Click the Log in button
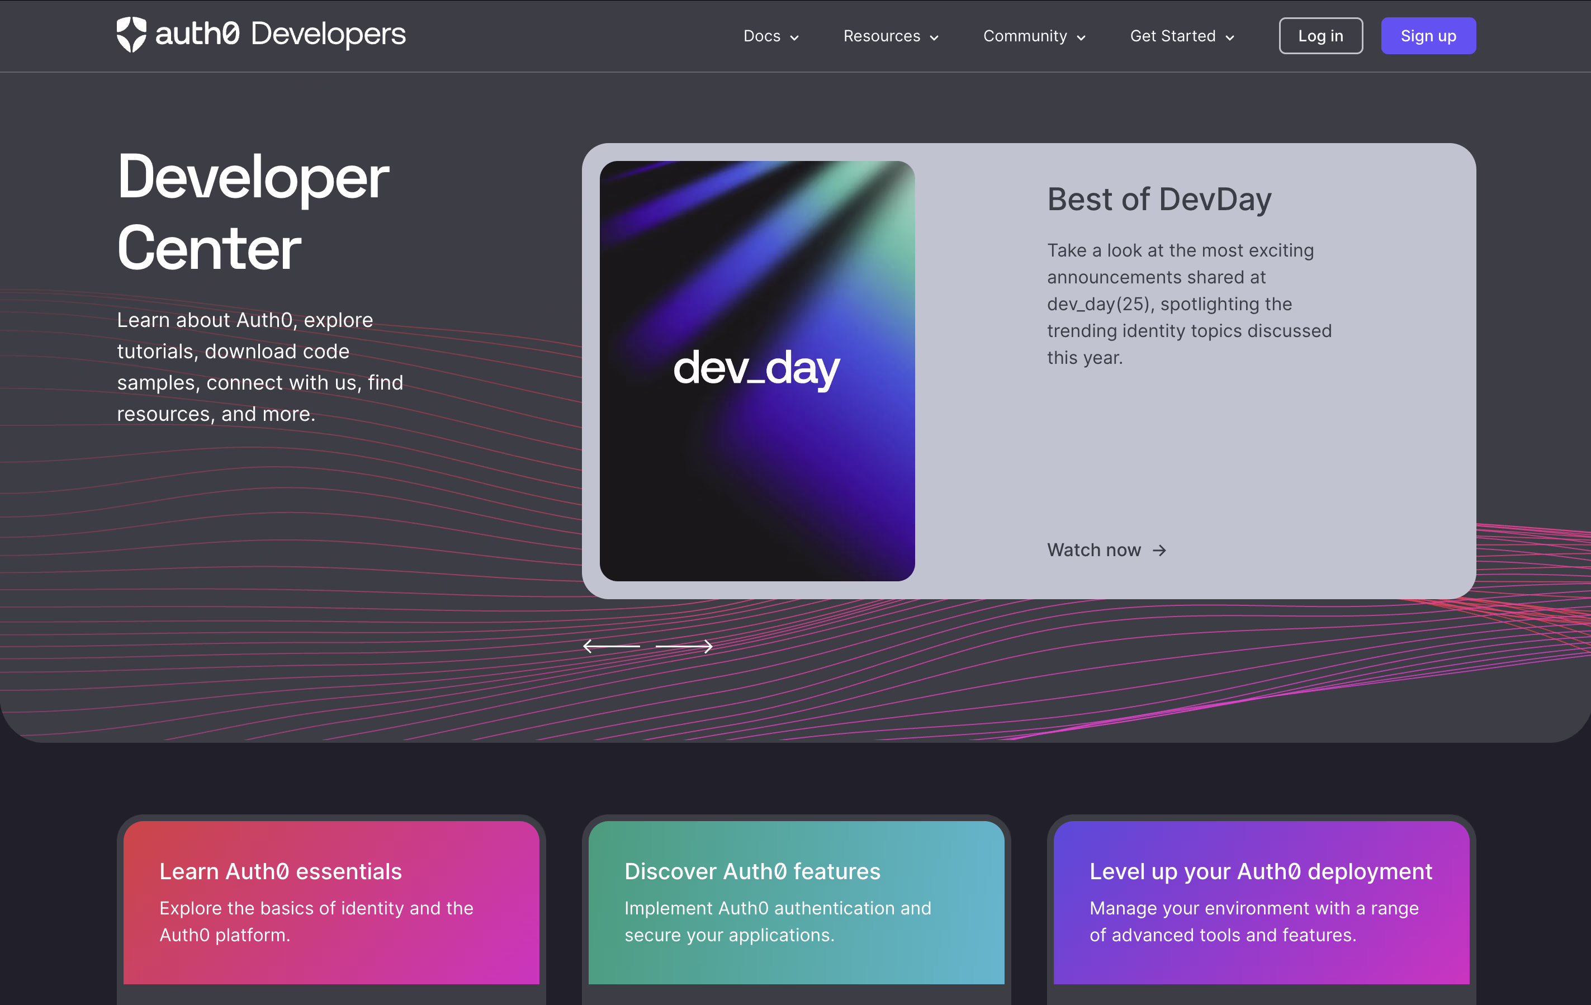The width and height of the screenshot is (1591, 1005). 1320,36
